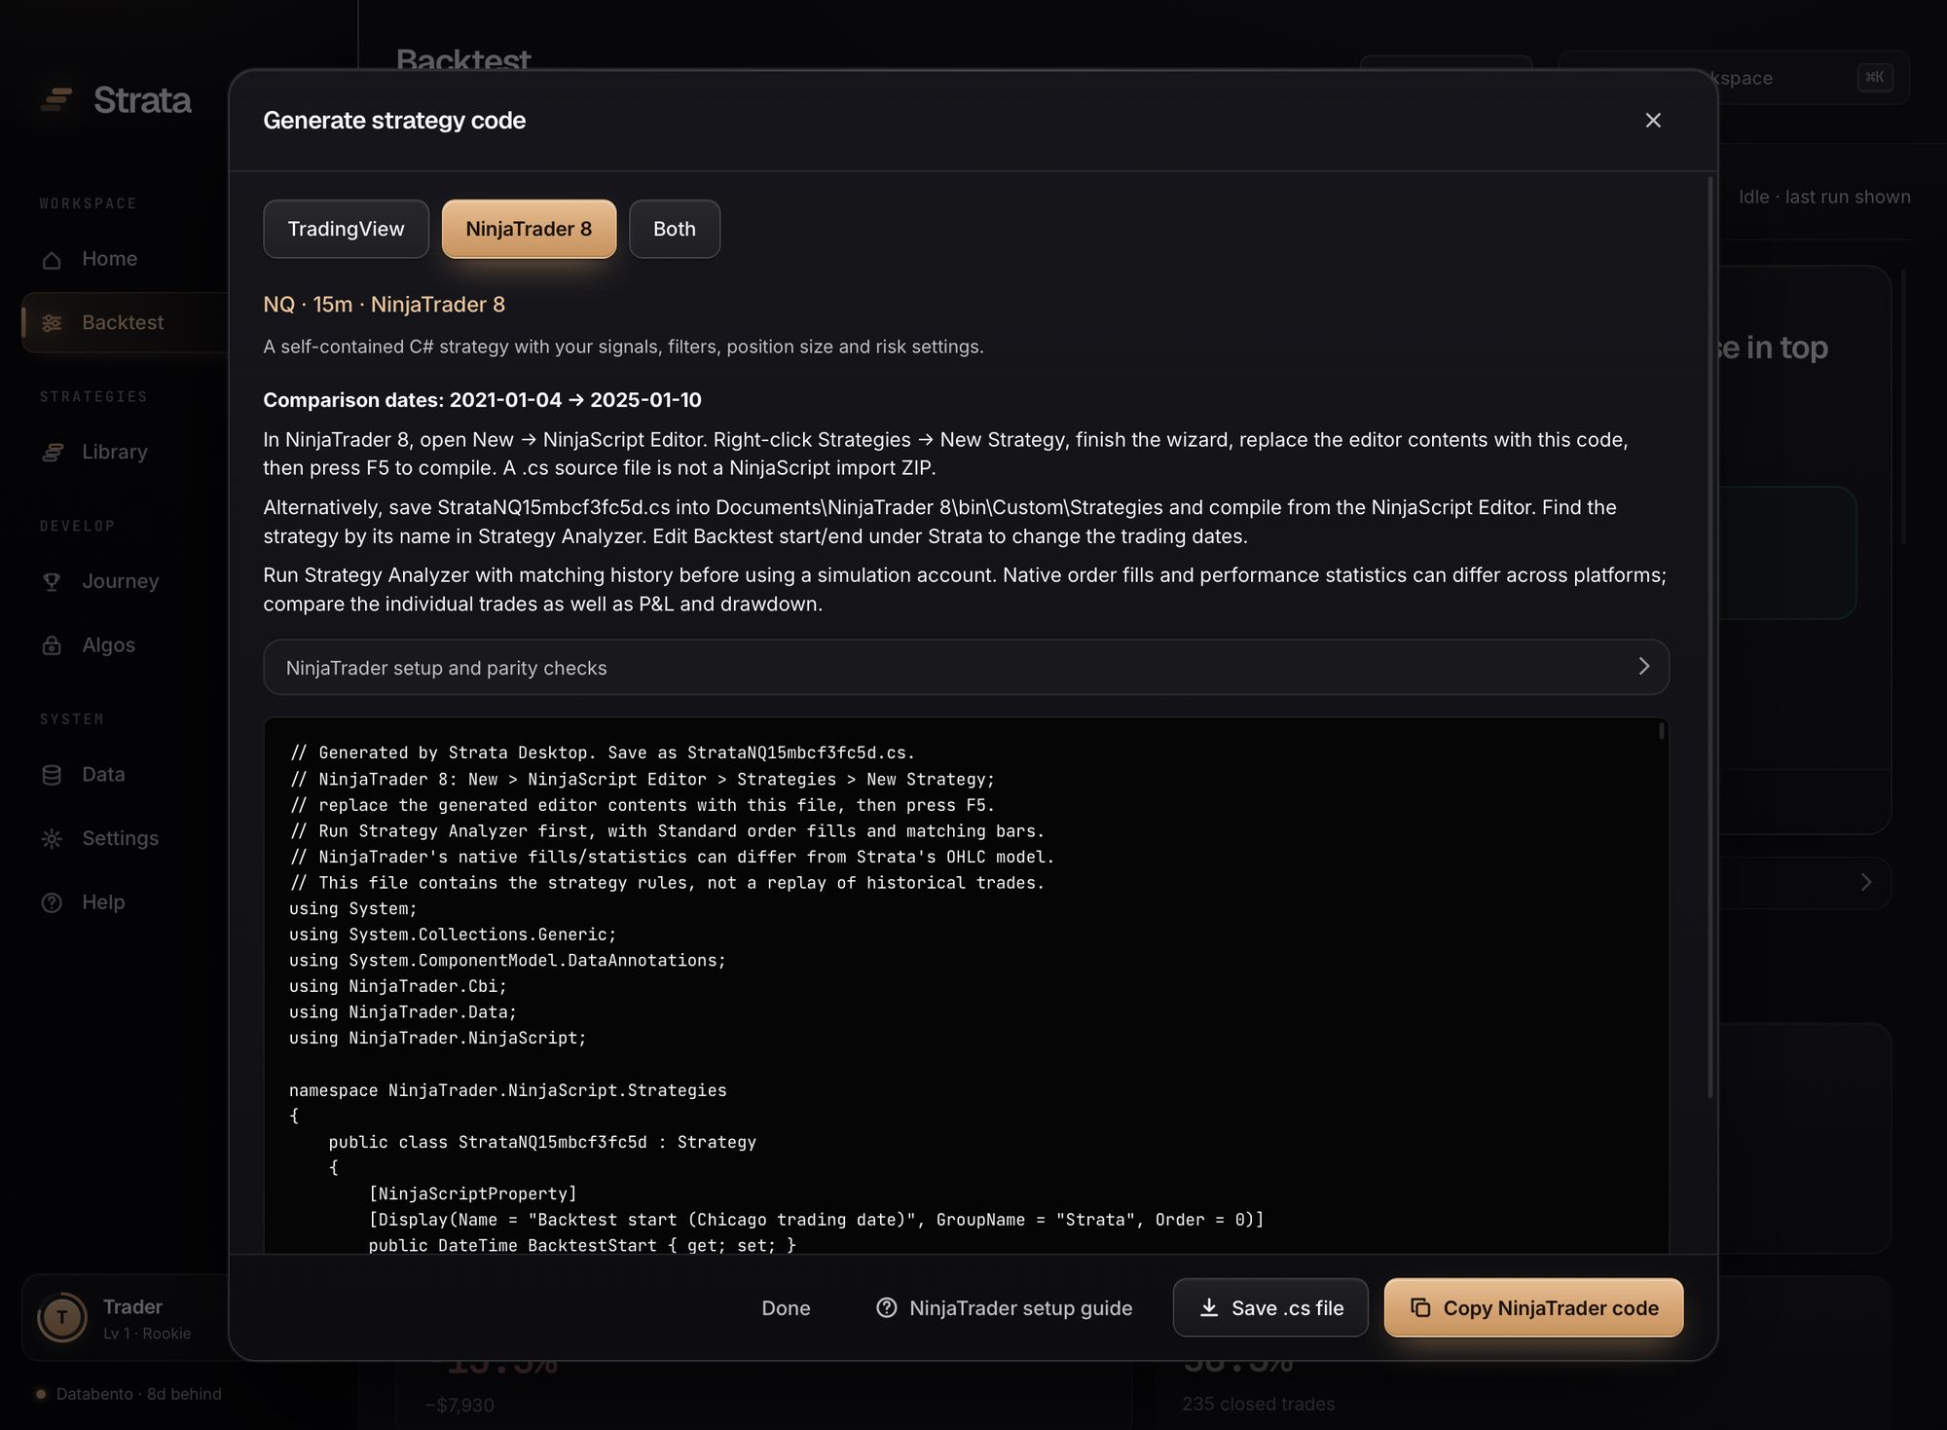1947x1430 pixels.
Task: Click the 'using NinjaTrader.Cbi;' code line
Action: click(x=398, y=987)
